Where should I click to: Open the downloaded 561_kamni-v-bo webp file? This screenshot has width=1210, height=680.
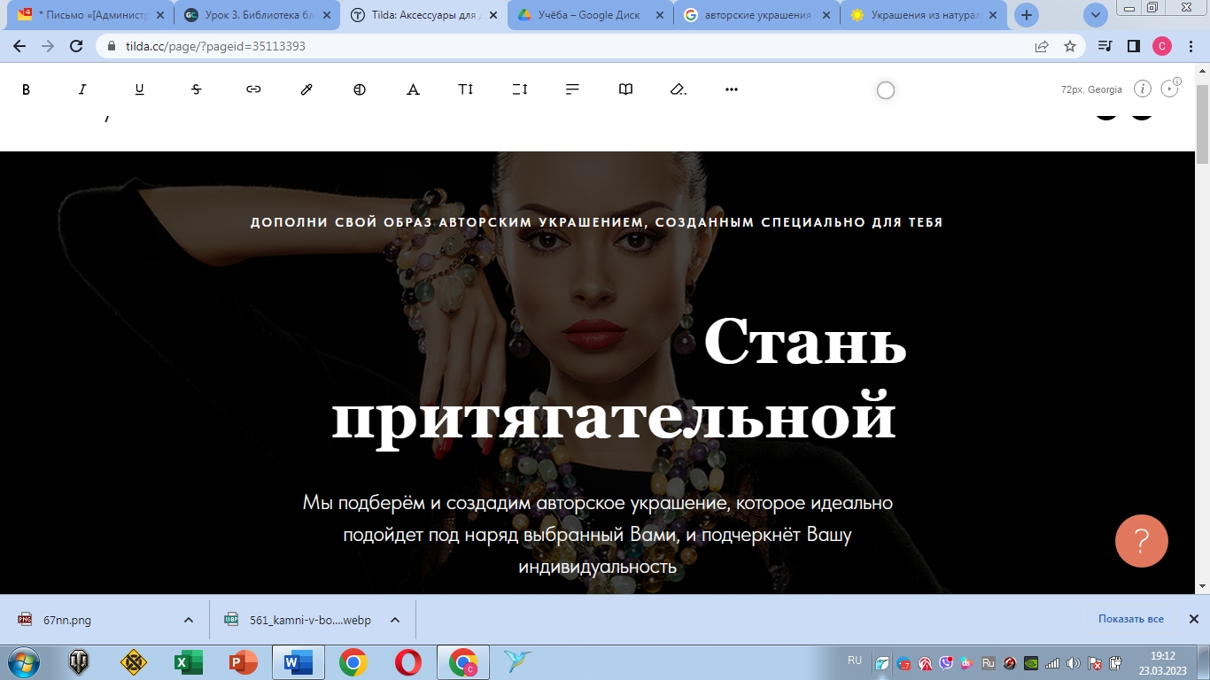pyautogui.click(x=299, y=620)
